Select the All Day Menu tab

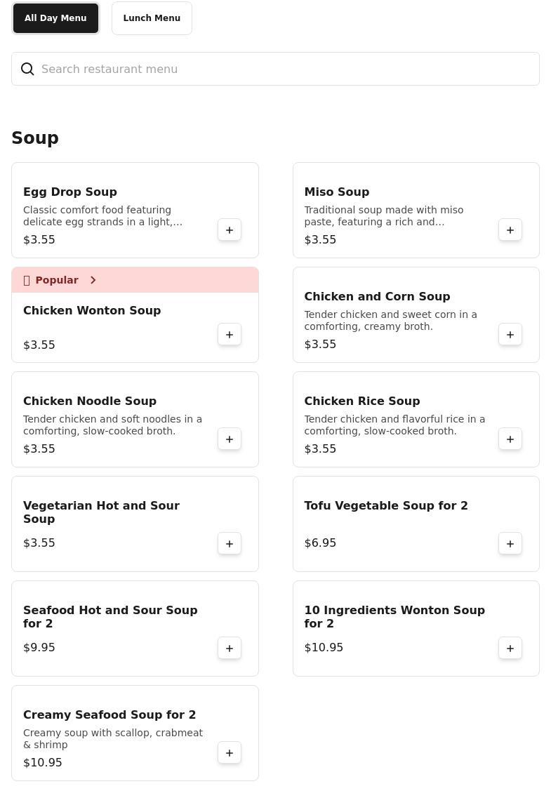tap(55, 18)
